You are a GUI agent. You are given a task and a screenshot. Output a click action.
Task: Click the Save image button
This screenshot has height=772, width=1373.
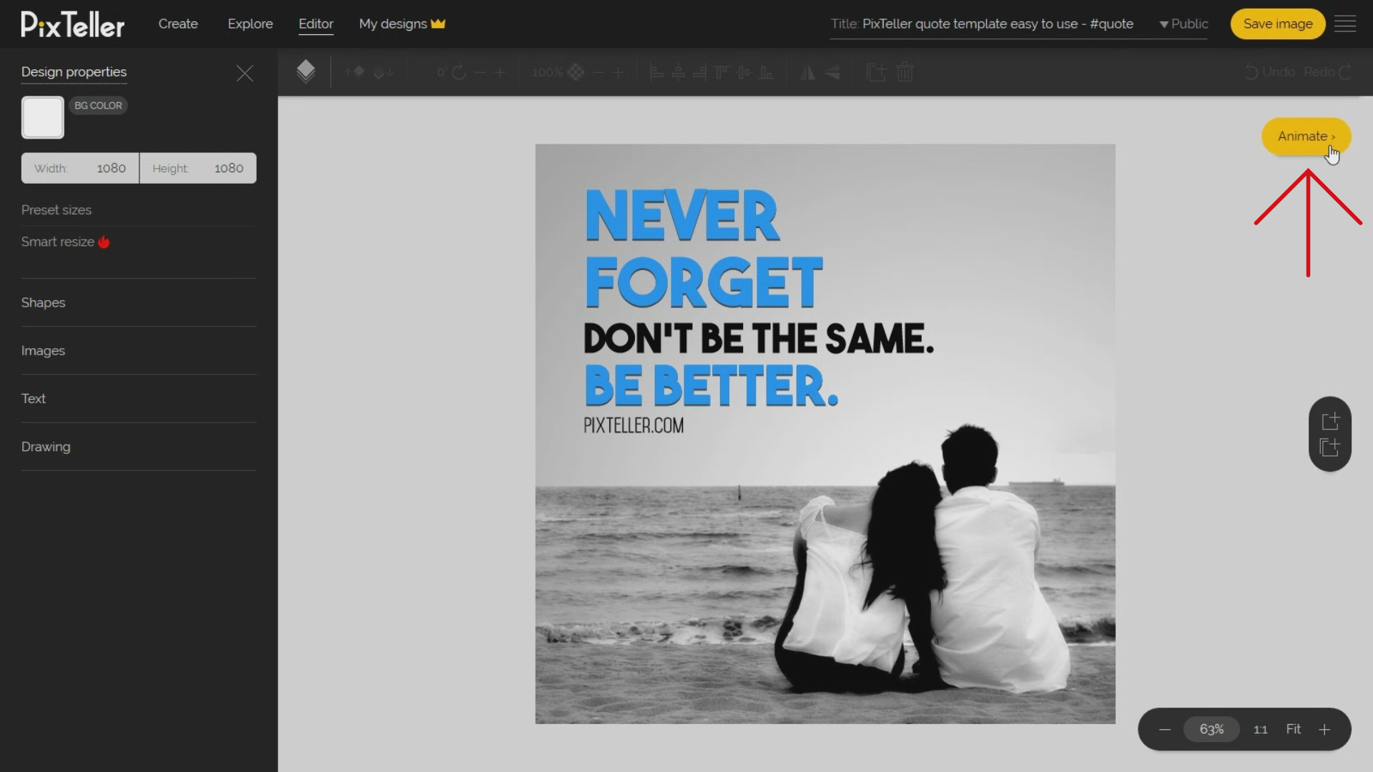pyautogui.click(x=1278, y=24)
